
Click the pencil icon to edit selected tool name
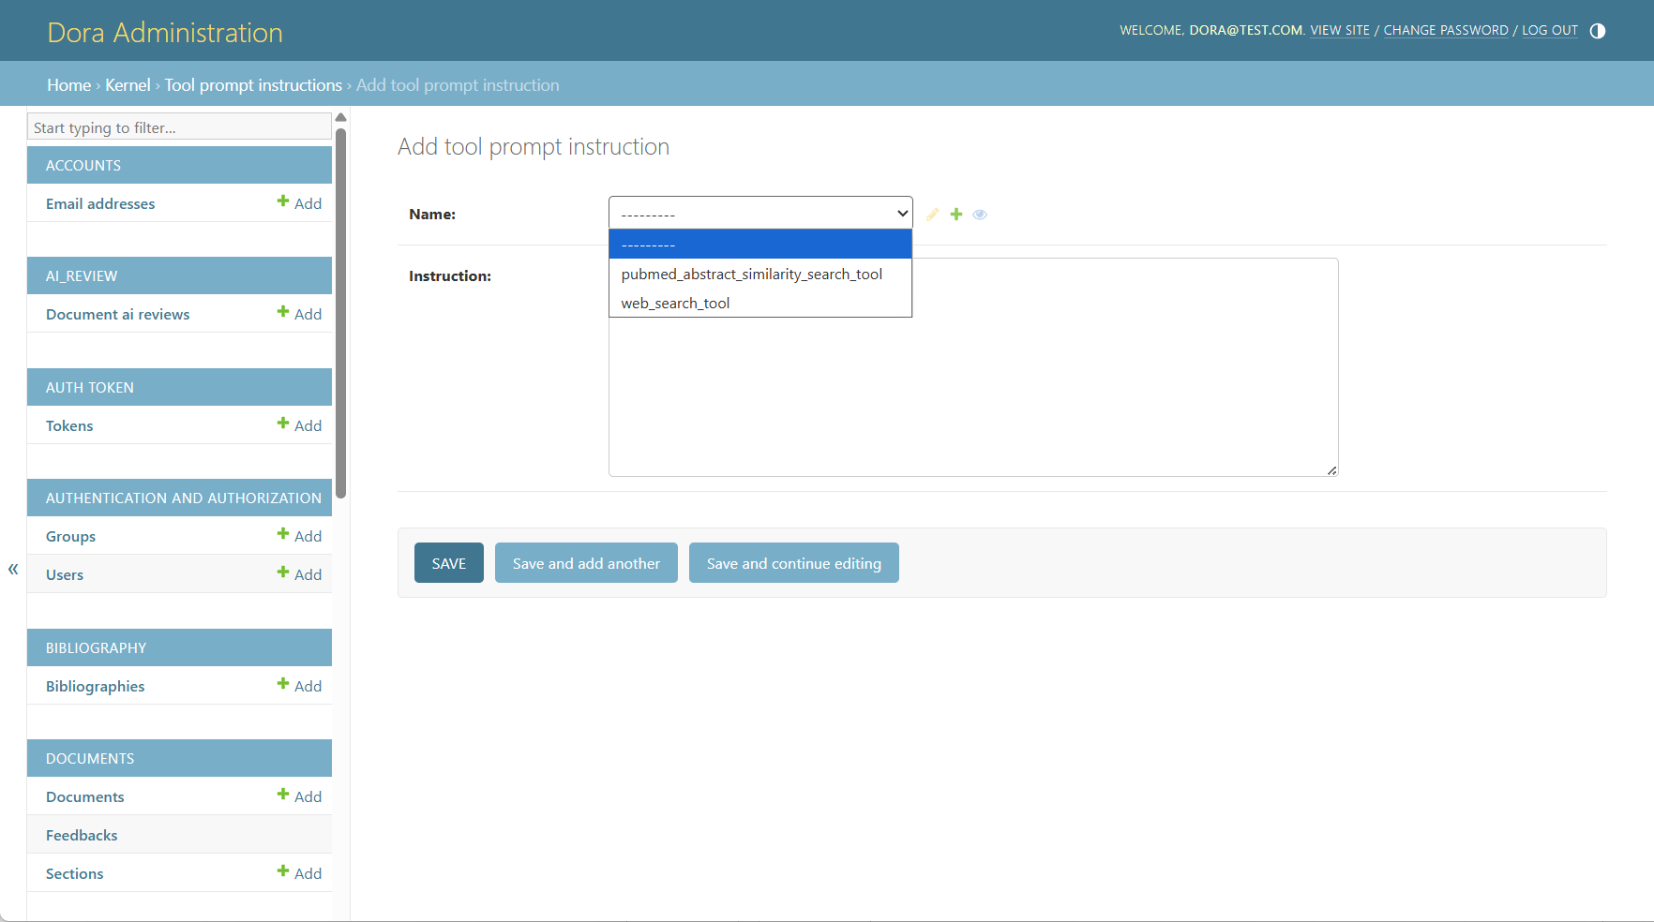pyautogui.click(x=932, y=214)
